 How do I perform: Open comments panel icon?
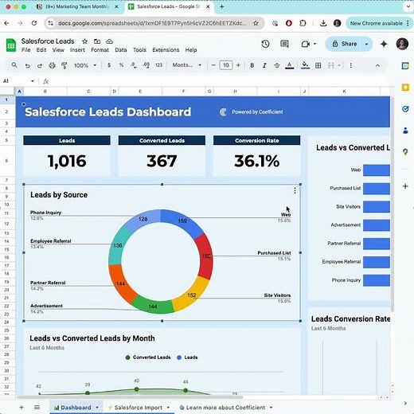tap(284, 44)
